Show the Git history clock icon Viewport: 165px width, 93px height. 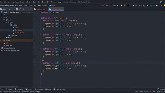[x=157, y=6]
